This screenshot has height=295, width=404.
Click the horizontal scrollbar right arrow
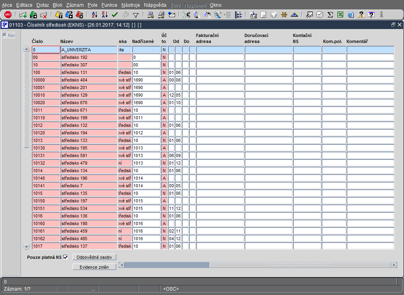coord(394,265)
